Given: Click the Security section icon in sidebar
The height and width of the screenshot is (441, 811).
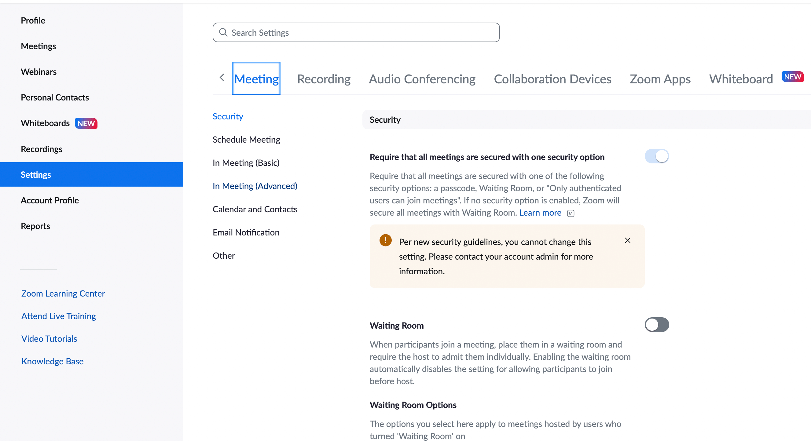Looking at the screenshot, I should (228, 116).
